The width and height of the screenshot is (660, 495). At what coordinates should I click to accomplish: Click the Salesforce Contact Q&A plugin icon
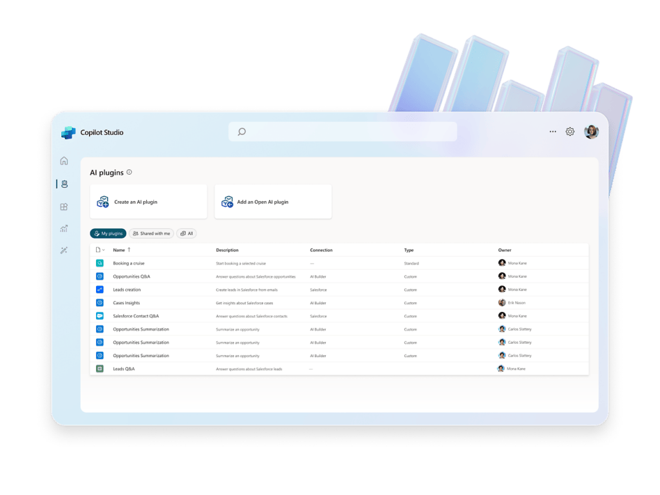coord(100,316)
